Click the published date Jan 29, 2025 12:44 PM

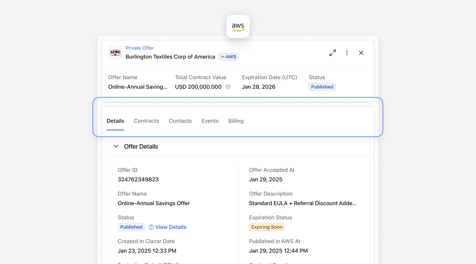tap(278, 251)
